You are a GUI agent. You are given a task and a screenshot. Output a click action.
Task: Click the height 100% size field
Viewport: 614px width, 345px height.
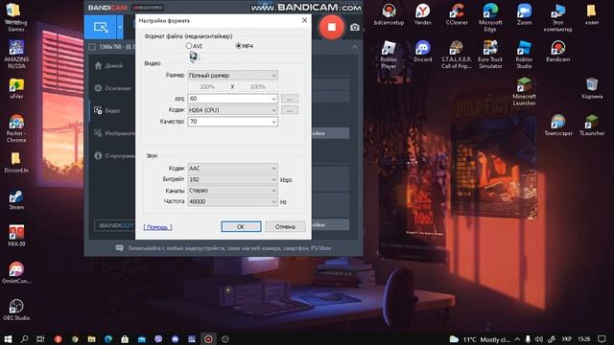[258, 87]
